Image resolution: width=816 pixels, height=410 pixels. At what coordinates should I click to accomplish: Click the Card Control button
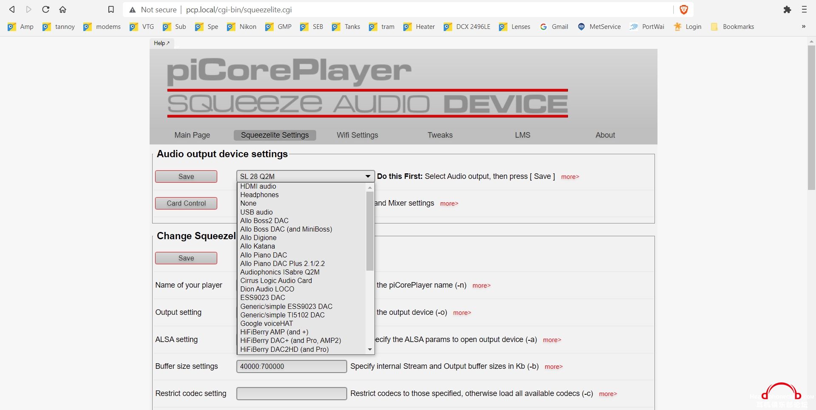point(186,203)
